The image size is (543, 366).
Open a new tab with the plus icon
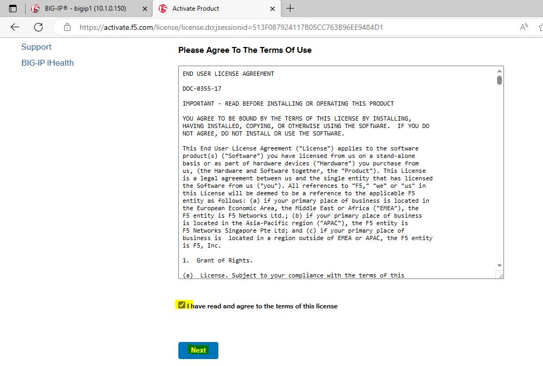tap(290, 9)
